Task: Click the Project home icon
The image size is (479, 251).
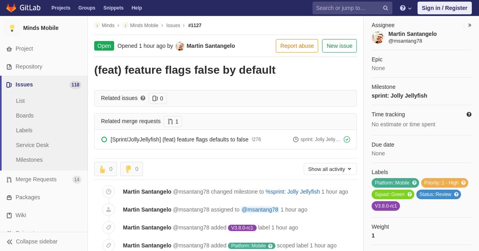Action: [x=9, y=49]
